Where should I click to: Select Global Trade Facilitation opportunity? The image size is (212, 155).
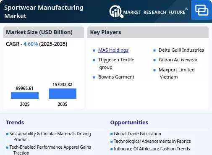click(x=137, y=134)
